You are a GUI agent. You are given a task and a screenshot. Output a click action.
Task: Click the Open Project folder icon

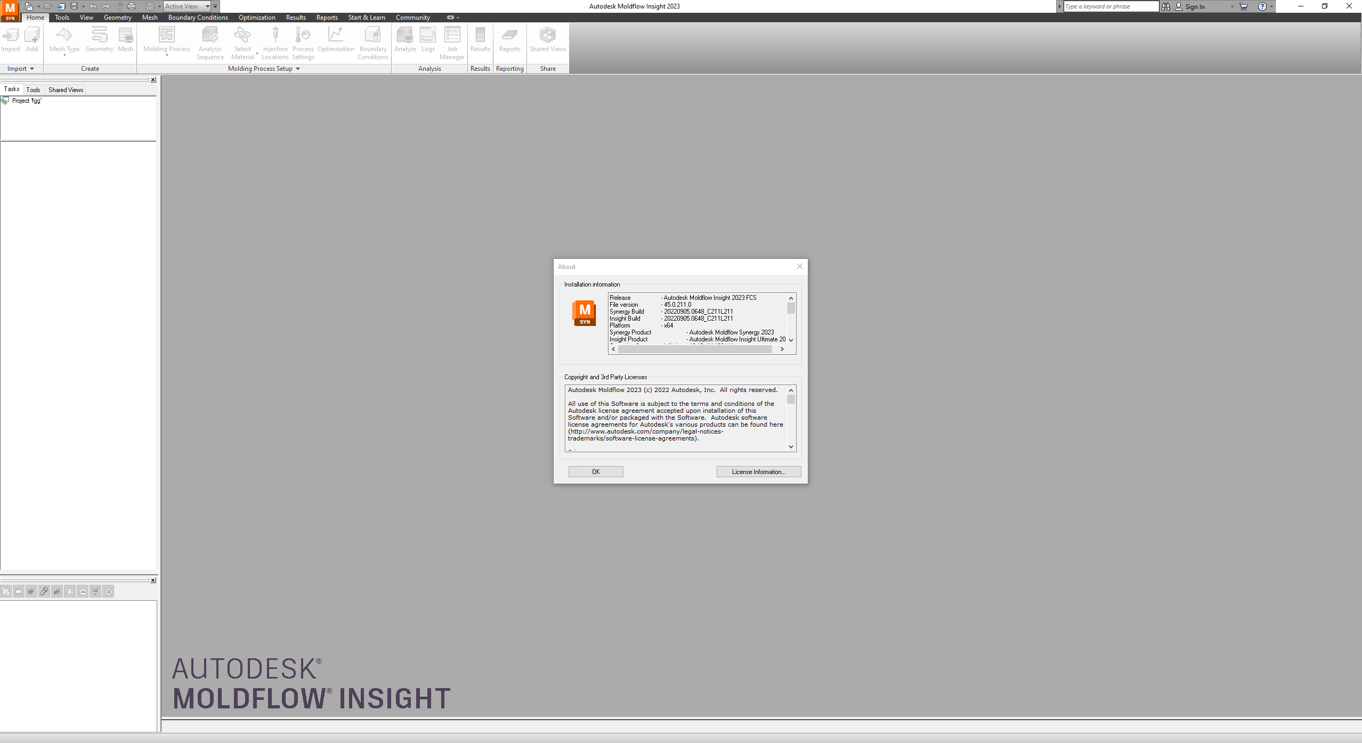point(48,6)
